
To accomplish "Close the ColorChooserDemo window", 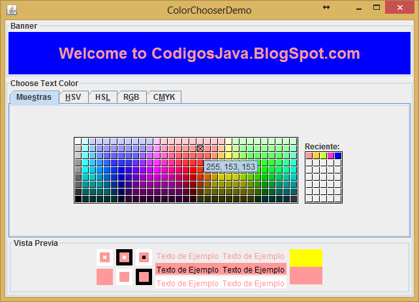I will [400, 7].
